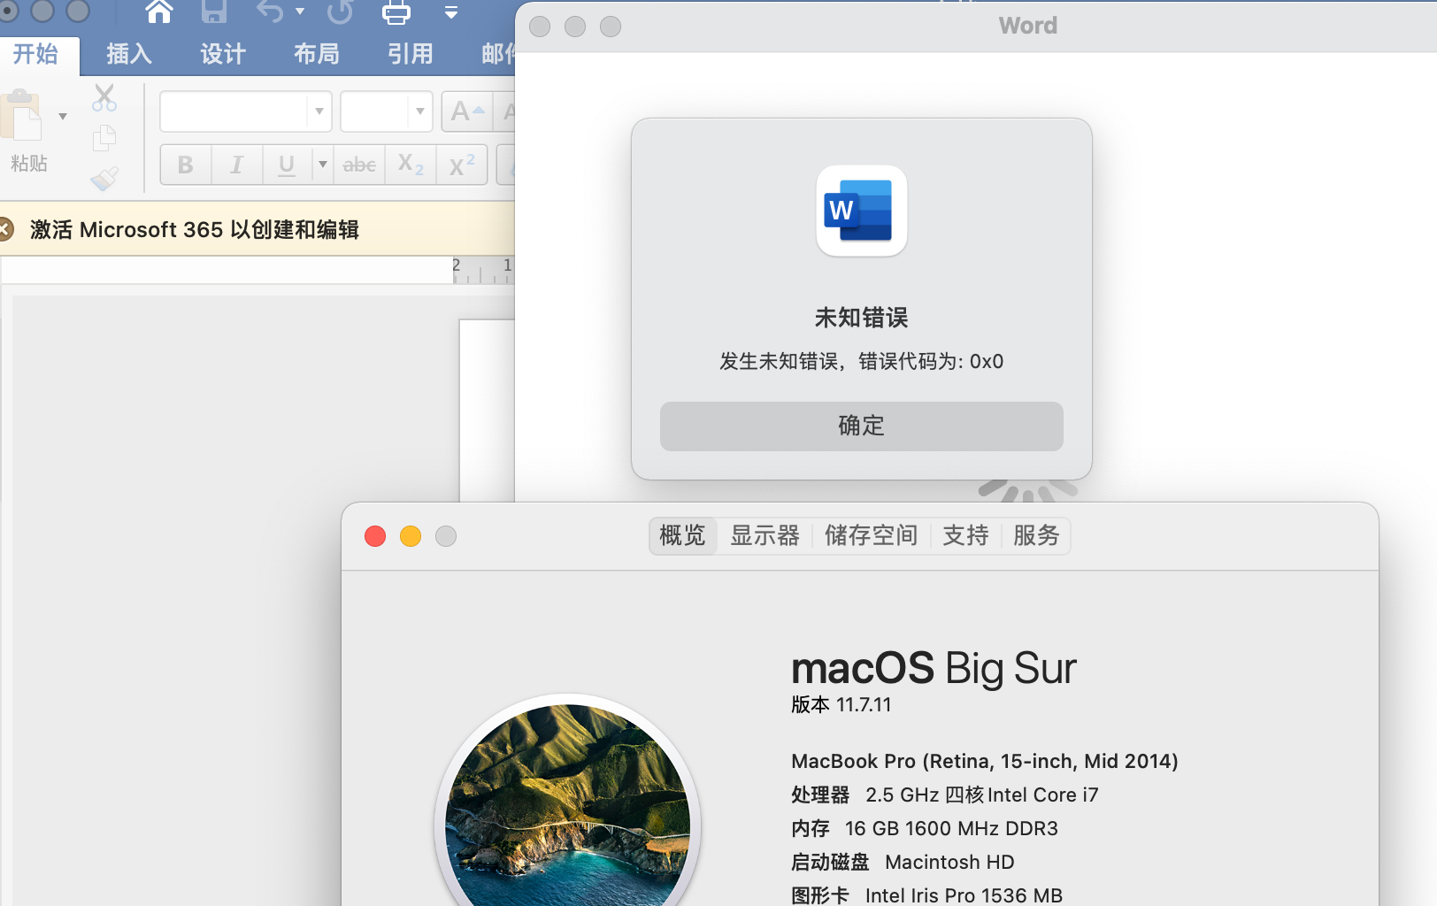Open the 引用 ribbon tab

click(x=411, y=54)
